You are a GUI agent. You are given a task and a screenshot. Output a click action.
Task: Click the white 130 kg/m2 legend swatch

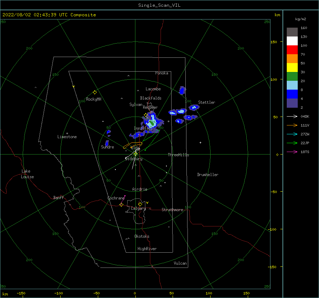pyautogui.click(x=292, y=41)
